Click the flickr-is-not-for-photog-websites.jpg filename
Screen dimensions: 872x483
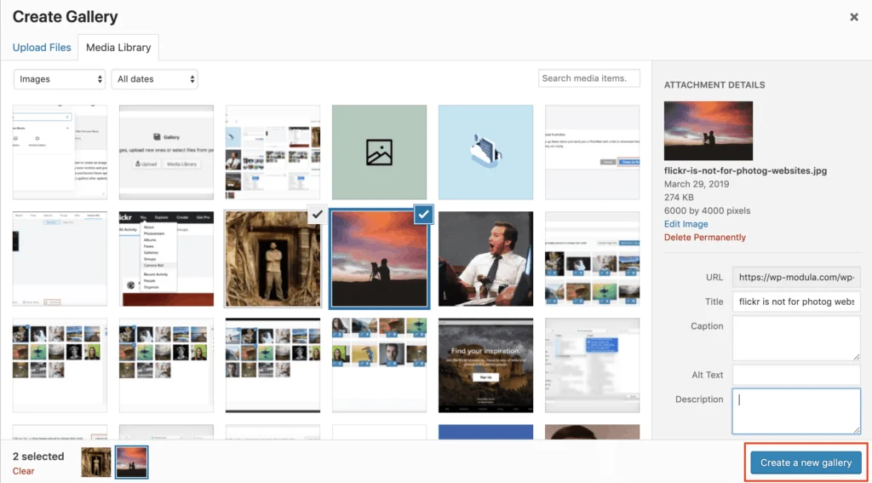[745, 171]
